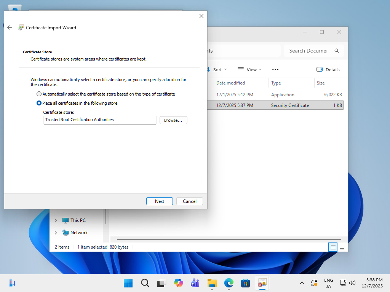Open the Windows Start menu

(128, 283)
